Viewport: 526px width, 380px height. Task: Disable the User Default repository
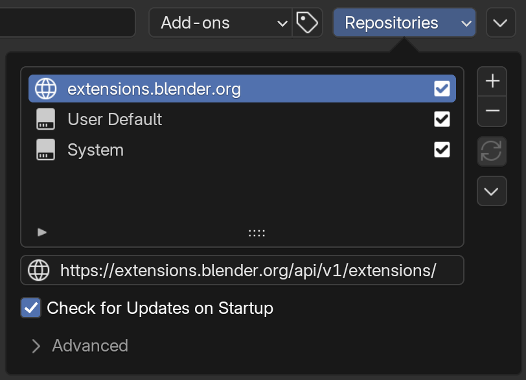tap(442, 119)
